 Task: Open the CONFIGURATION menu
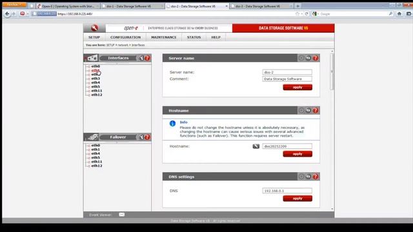pyautogui.click(x=125, y=37)
